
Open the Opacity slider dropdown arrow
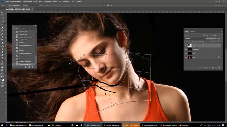tap(222, 38)
